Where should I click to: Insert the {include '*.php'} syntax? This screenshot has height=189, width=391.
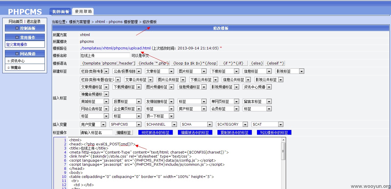[153, 63]
